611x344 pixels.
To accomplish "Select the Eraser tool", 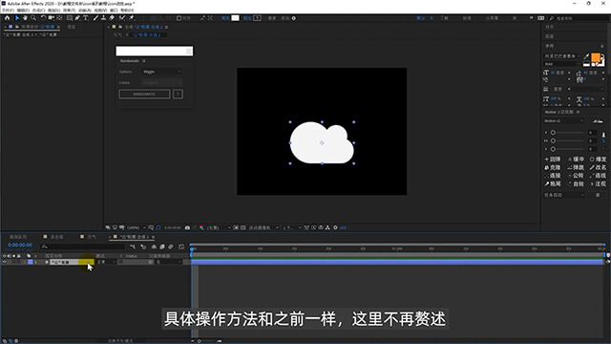I will coord(112,18).
